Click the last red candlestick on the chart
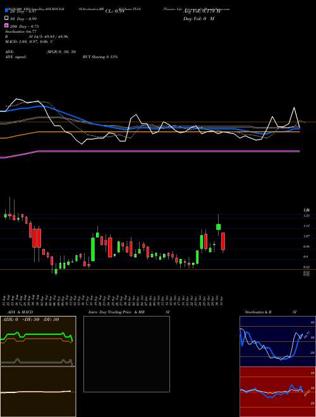316x417 pixels. click(x=223, y=241)
